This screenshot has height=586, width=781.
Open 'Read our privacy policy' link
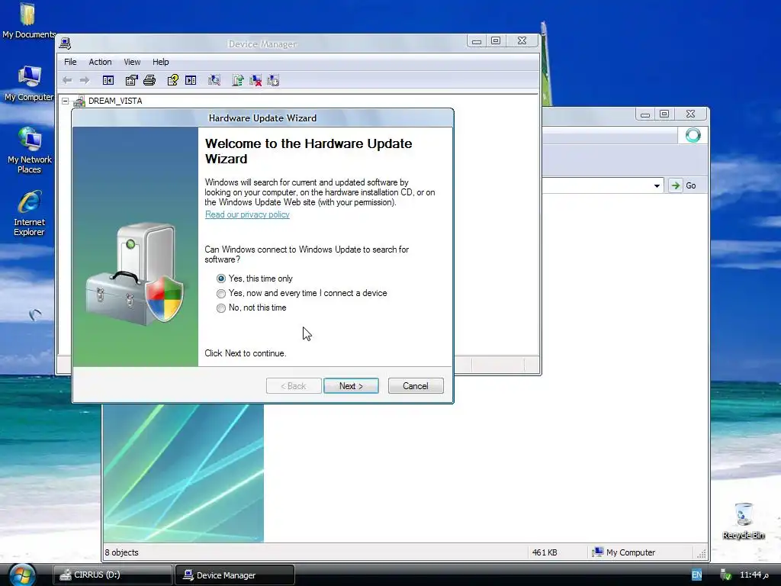[247, 214]
